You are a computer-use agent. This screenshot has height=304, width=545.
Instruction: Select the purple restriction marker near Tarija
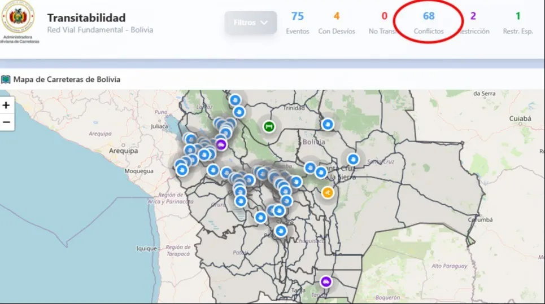pos(326,282)
